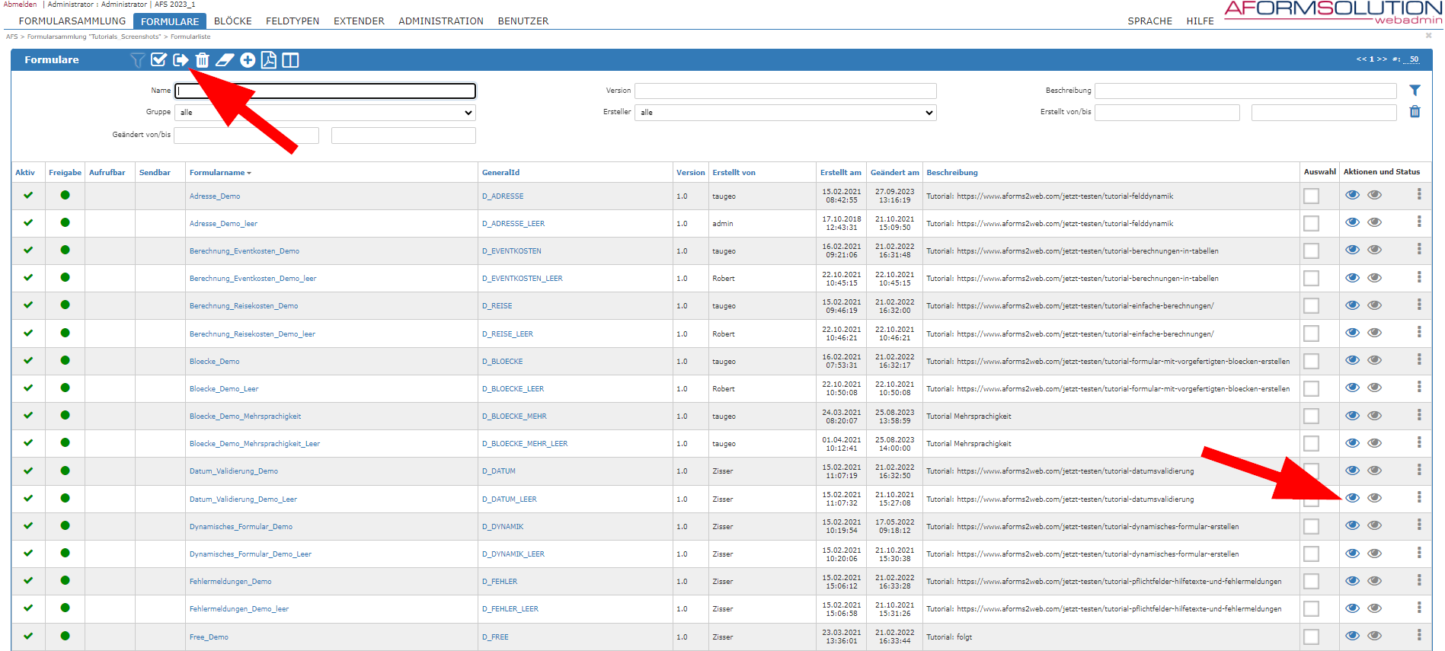The height and width of the screenshot is (651, 1445).
Task: Tick selection checkbox for Fehlermeldungen_Demo
Action: click(1311, 581)
